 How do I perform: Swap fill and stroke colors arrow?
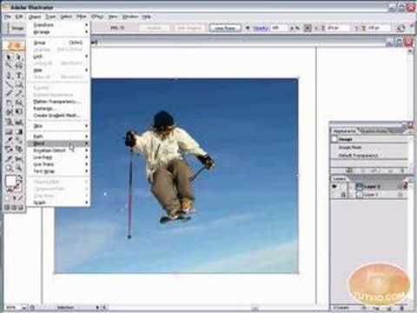click(x=20, y=177)
